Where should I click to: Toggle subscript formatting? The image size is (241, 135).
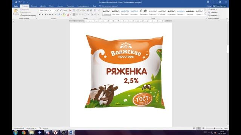click(x=53, y=14)
